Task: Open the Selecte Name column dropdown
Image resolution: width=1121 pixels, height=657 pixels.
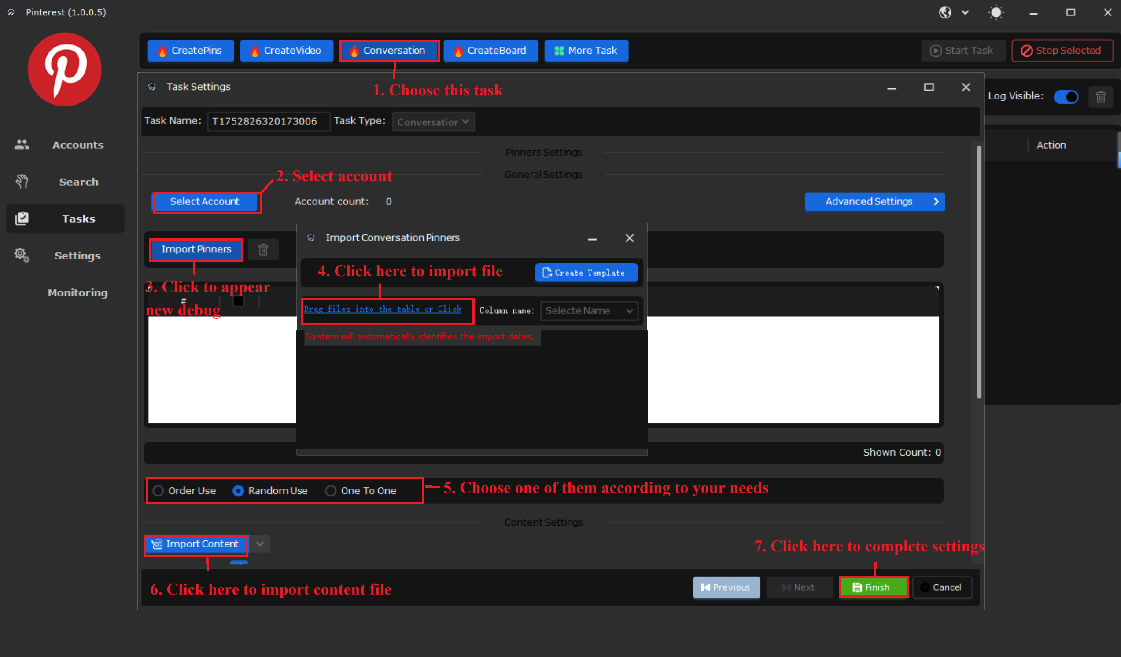Action: [589, 311]
